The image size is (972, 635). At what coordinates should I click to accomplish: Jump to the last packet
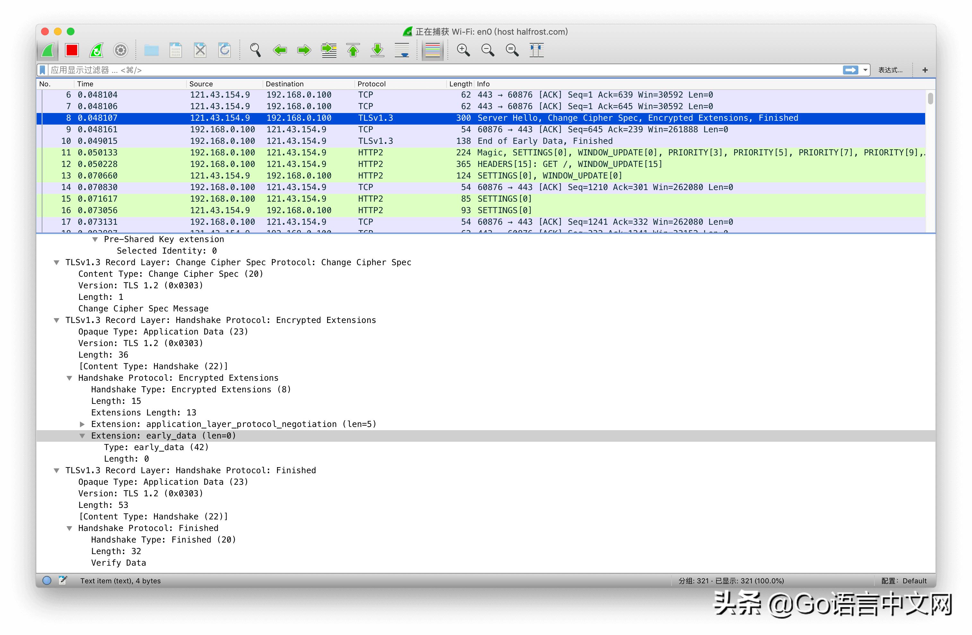click(x=378, y=50)
